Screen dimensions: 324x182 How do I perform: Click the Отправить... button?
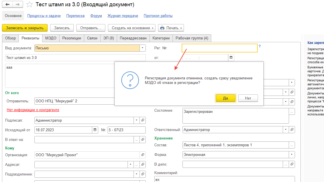(91, 28)
